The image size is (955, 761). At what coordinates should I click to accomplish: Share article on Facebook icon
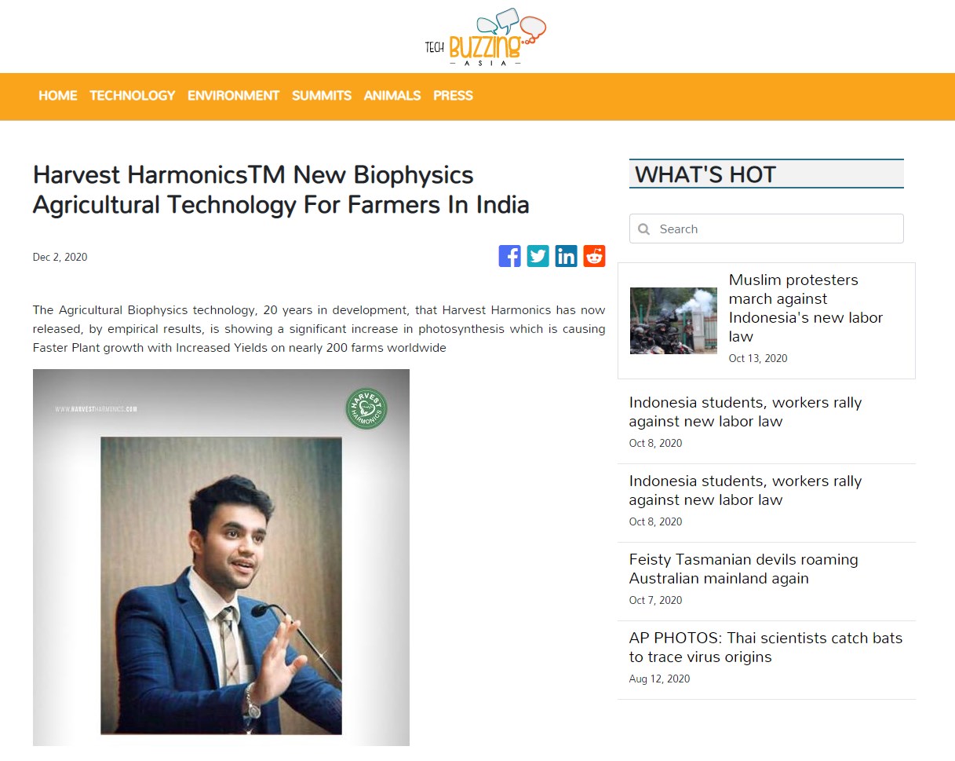click(x=510, y=256)
